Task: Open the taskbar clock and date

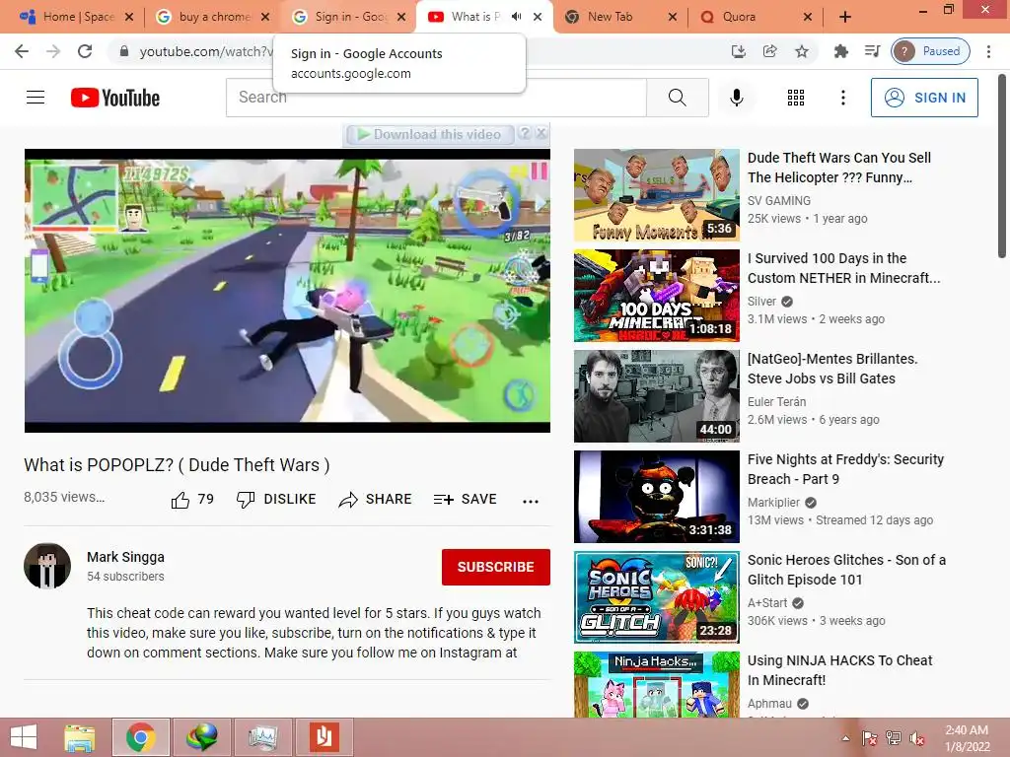Action: [967, 738]
